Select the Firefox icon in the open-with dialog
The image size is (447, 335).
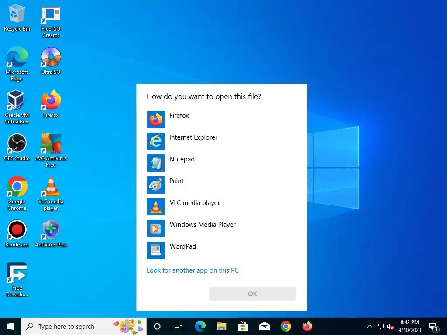point(156,120)
